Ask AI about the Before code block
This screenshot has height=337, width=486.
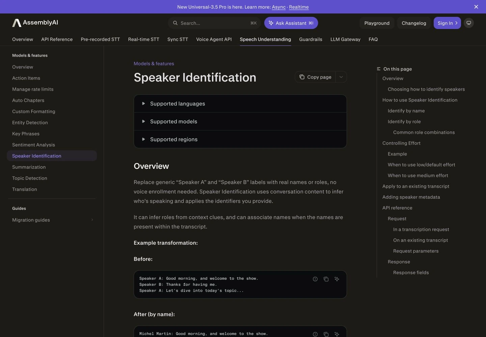pyautogui.click(x=337, y=279)
